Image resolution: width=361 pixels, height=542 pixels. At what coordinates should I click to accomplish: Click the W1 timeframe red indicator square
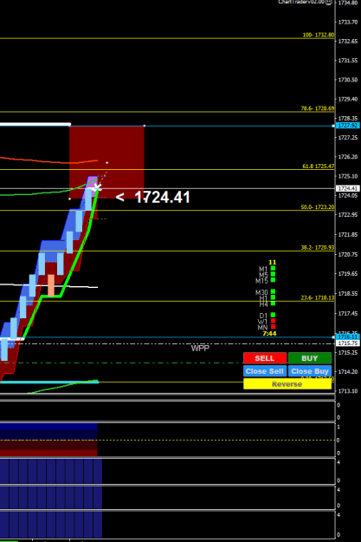273,321
